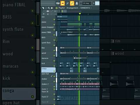Open the second wood pattern clip menu
Image resolution: width=140 pixels, height=105 pixels.
point(88,53)
